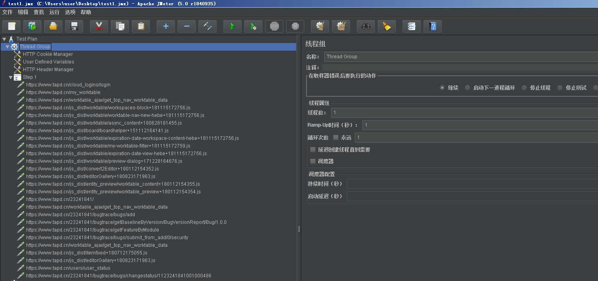The height and width of the screenshot is (281, 598).
Task: Click the 名称 field containing Thread Group
Action: tap(461, 57)
